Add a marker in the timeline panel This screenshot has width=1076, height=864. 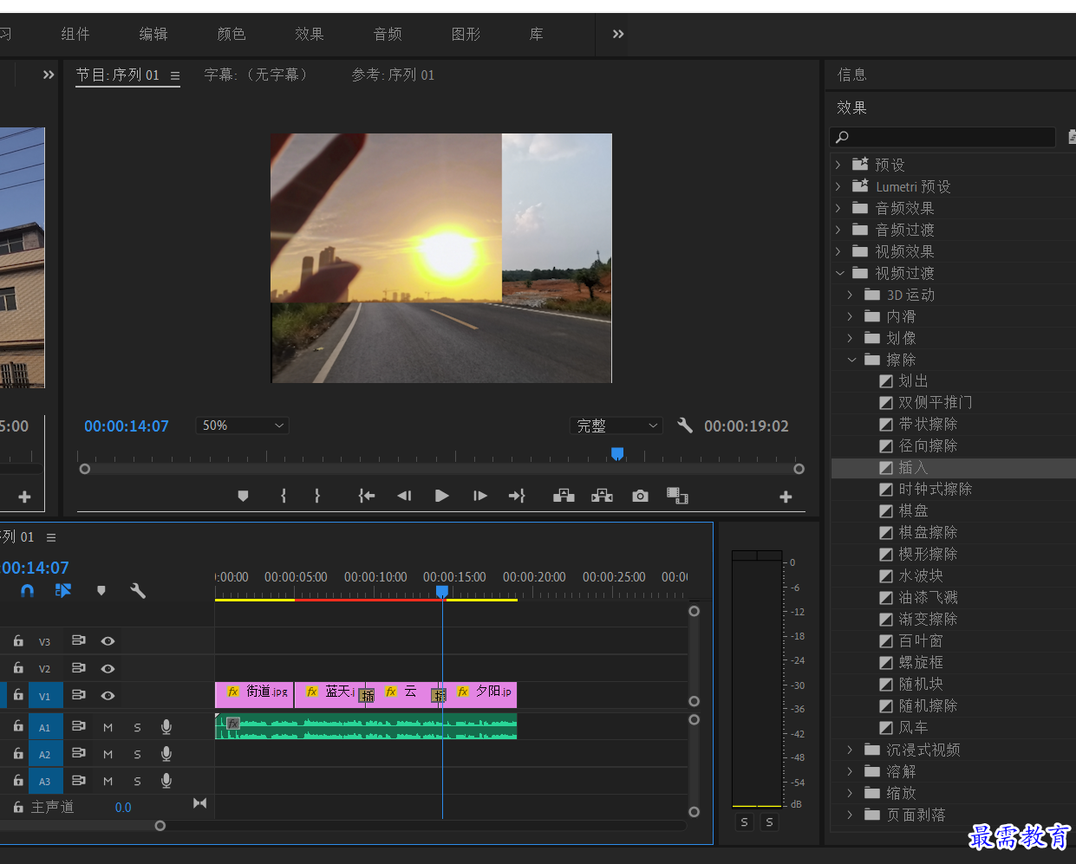tap(101, 590)
